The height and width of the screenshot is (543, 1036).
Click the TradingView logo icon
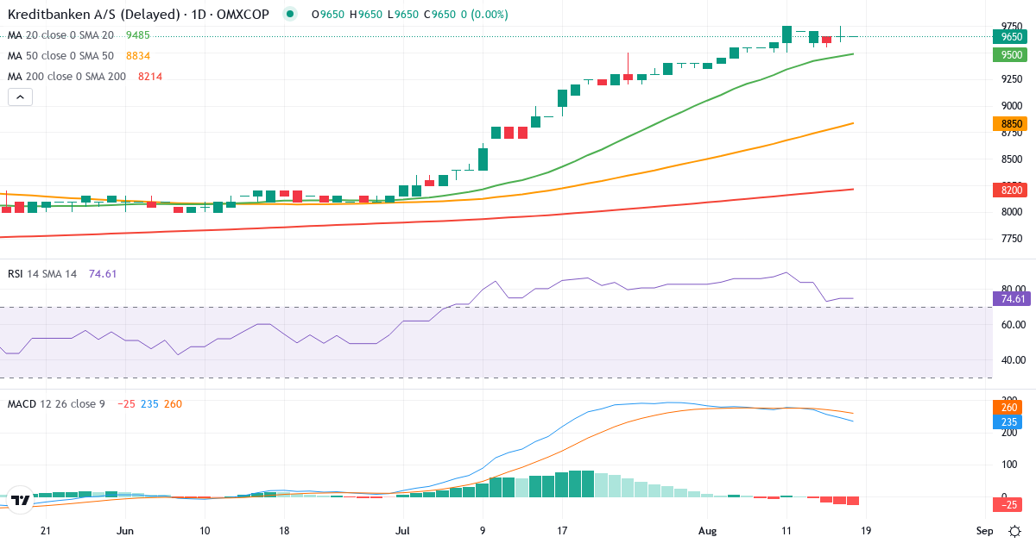[21, 499]
